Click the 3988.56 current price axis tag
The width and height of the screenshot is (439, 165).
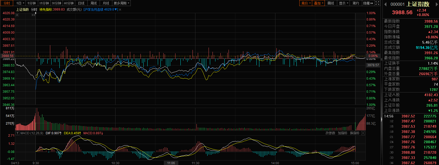pos(7,56)
